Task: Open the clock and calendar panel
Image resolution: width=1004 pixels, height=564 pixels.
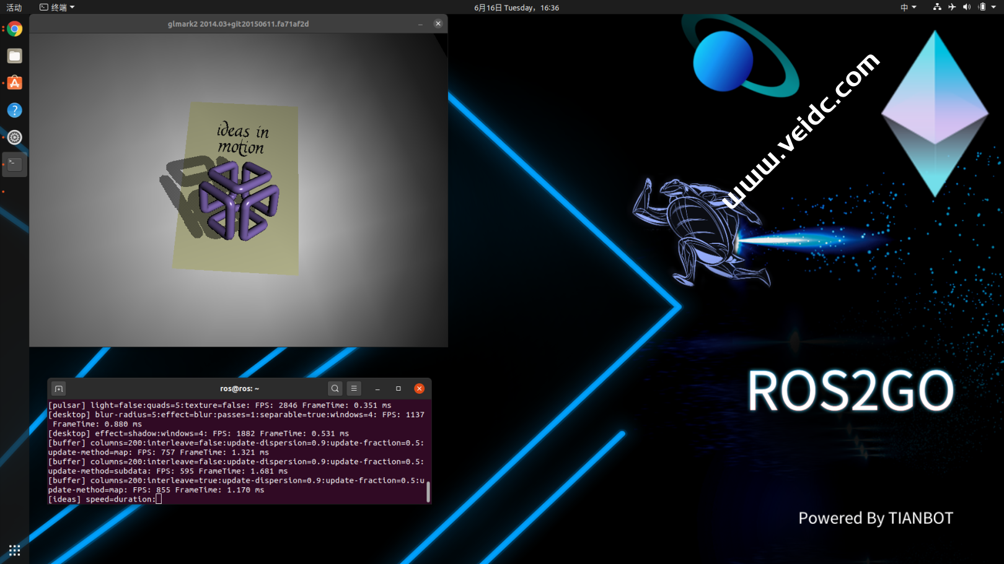Action: 516,7
